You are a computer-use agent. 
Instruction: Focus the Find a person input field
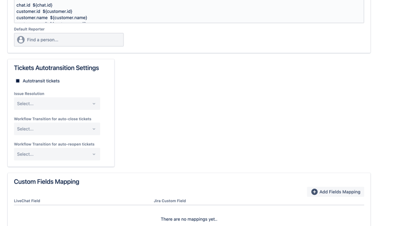[x=73, y=40]
